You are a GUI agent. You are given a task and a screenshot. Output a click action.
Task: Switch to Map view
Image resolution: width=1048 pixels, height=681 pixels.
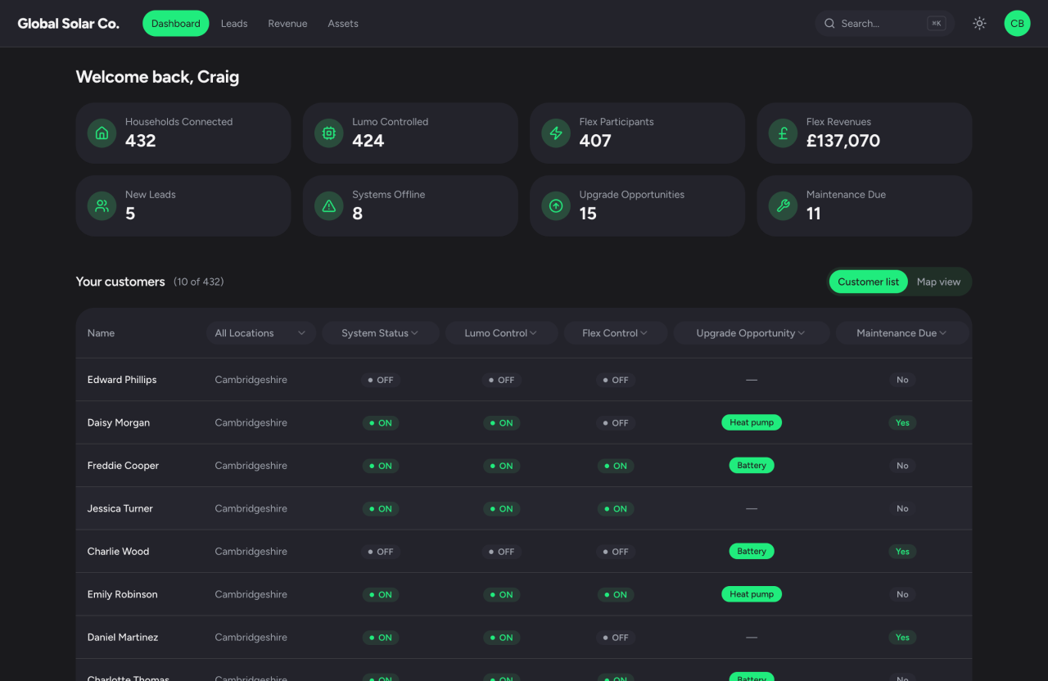[x=938, y=282]
